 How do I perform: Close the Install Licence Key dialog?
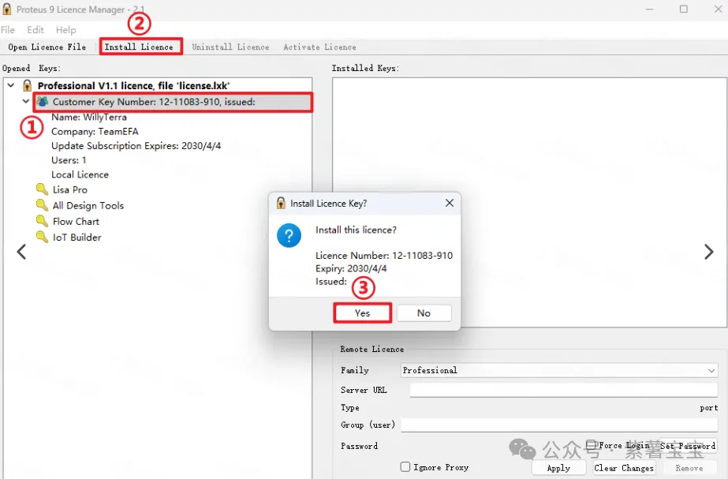450,203
